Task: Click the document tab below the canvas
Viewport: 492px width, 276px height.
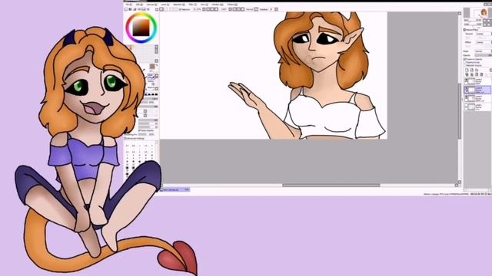Action: coord(175,189)
